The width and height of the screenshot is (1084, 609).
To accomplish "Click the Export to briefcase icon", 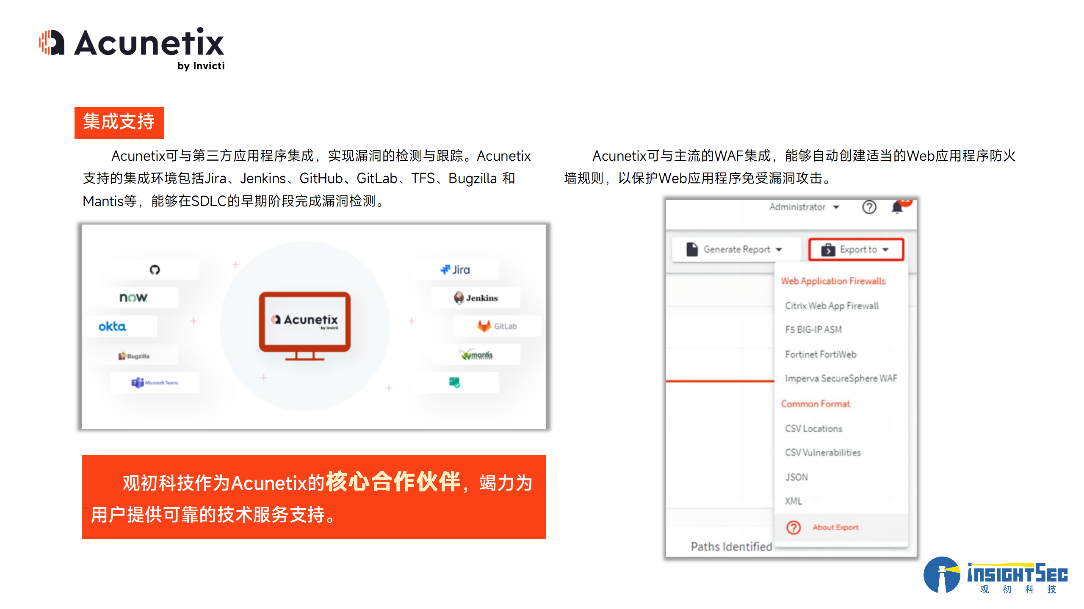I will pyautogui.click(x=828, y=250).
